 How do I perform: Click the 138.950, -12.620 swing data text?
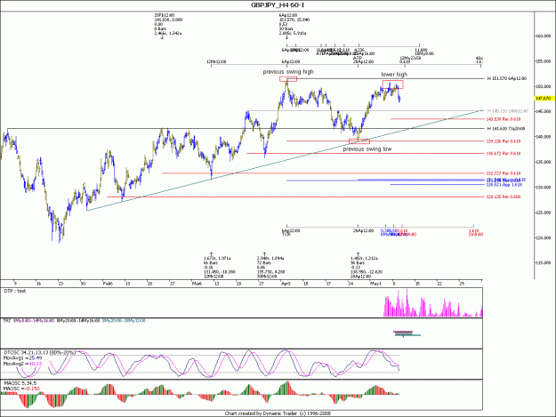point(367,272)
